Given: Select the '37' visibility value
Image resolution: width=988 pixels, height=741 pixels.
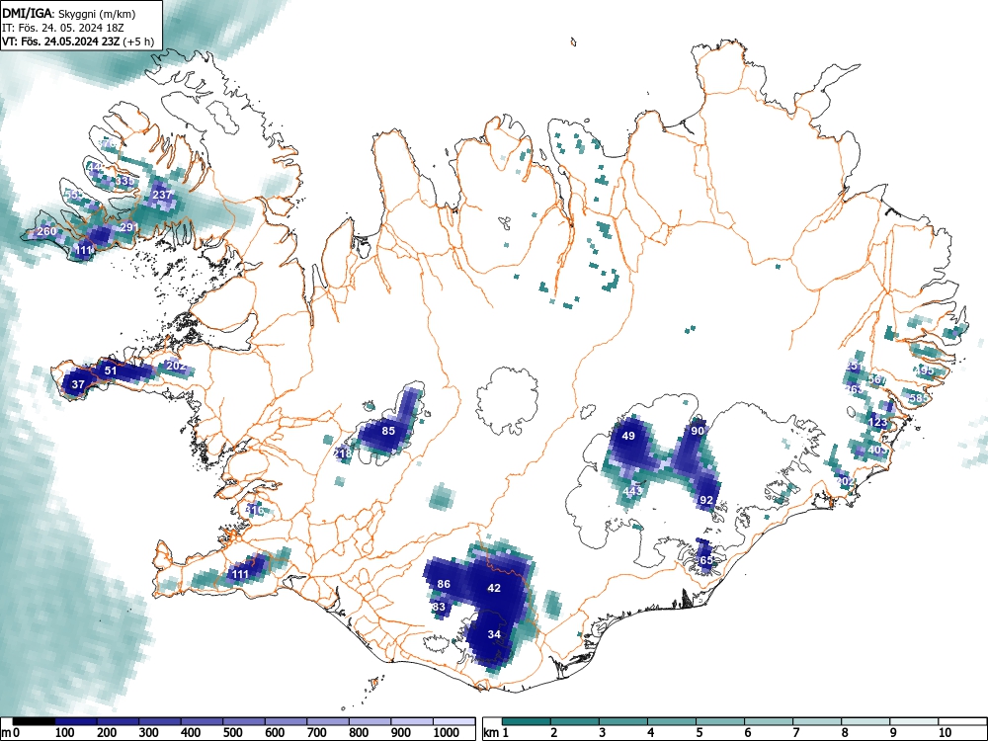Looking at the screenshot, I should (78, 384).
